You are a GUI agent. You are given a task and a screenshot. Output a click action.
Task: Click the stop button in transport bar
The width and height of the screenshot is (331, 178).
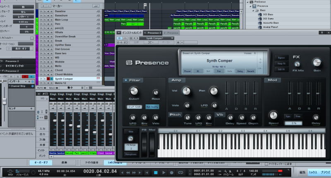[156, 173]
